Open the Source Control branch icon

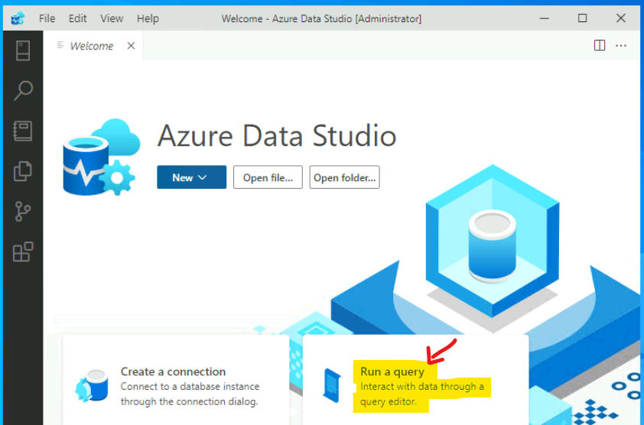[x=23, y=211]
